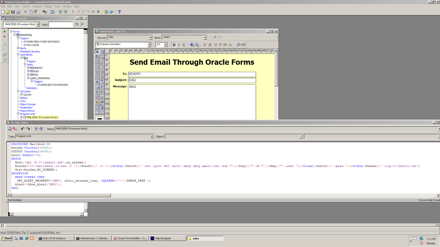
Task: Open the Debug menu
Action: (48, 6)
